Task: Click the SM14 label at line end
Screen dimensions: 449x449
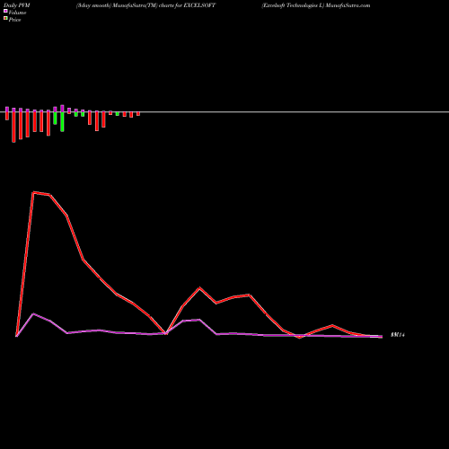Action: [x=398, y=335]
